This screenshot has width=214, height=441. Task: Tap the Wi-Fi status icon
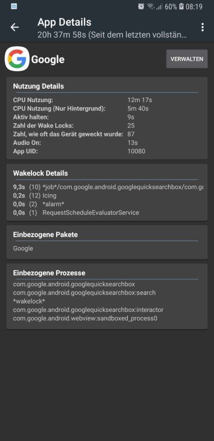pyautogui.click(x=151, y=6)
